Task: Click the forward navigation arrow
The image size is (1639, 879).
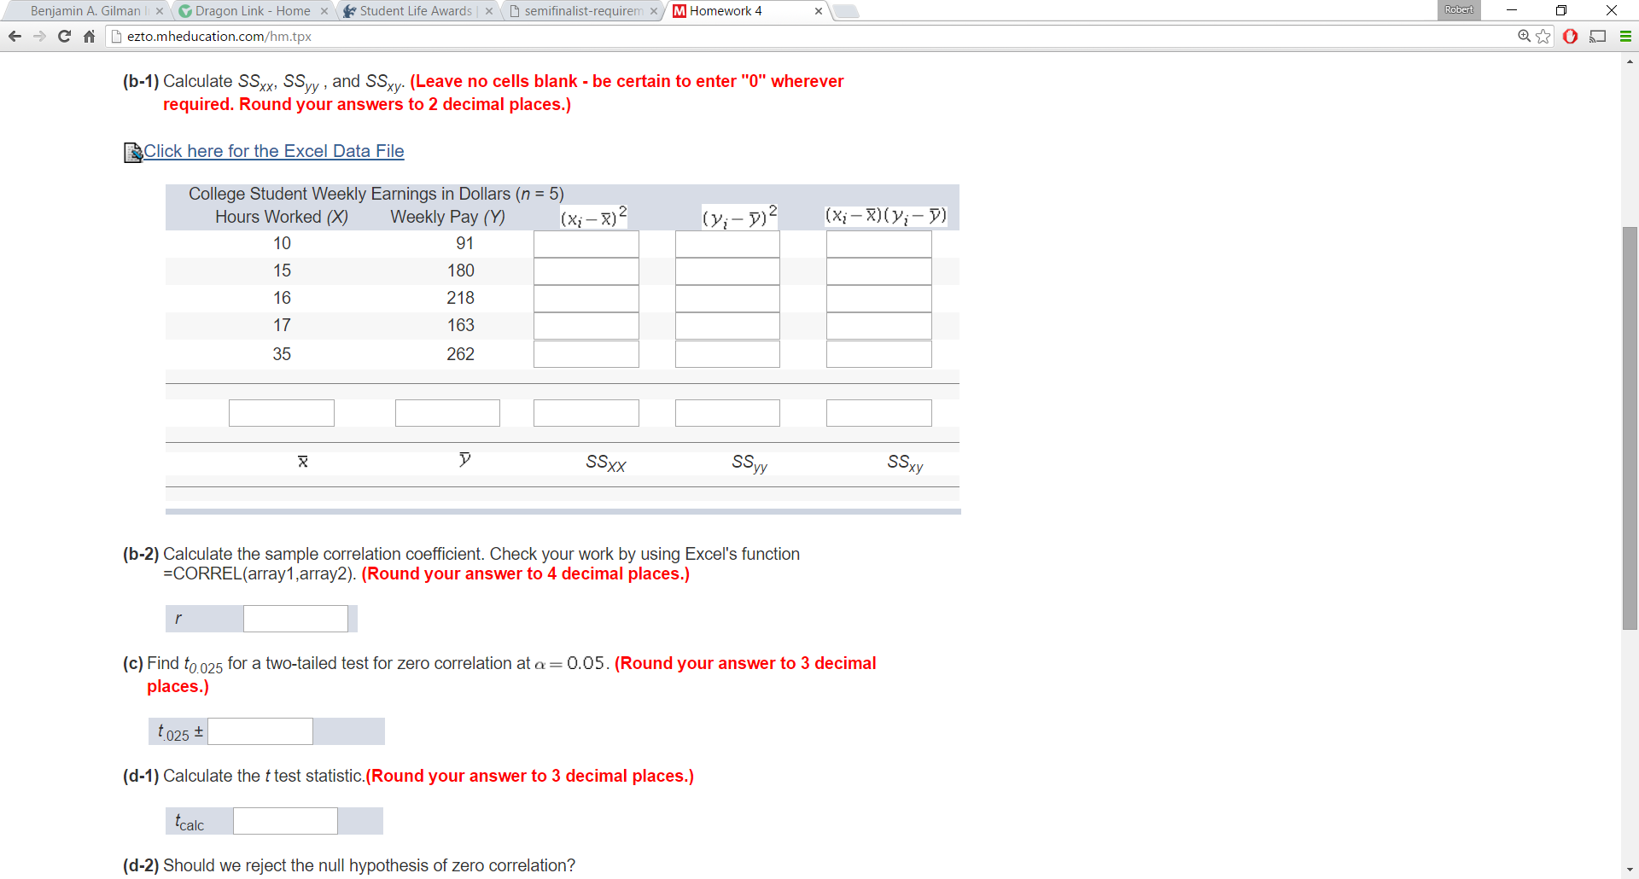Action: [39, 37]
